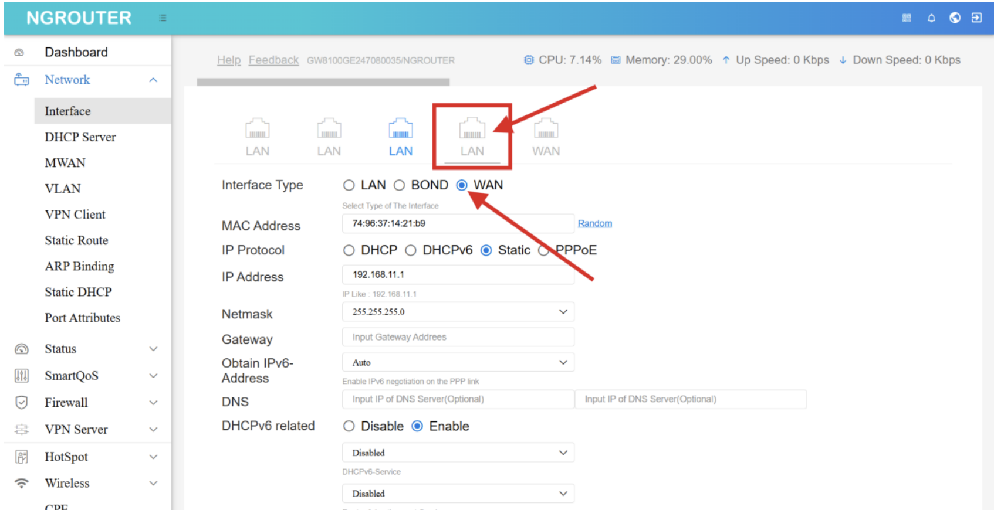Image resolution: width=994 pixels, height=510 pixels.
Task: Expand the Firewall sidebar section
Action: [86, 403]
